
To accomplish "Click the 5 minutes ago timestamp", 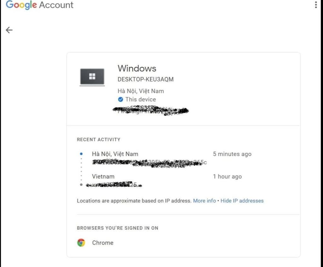I will pos(232,154).
